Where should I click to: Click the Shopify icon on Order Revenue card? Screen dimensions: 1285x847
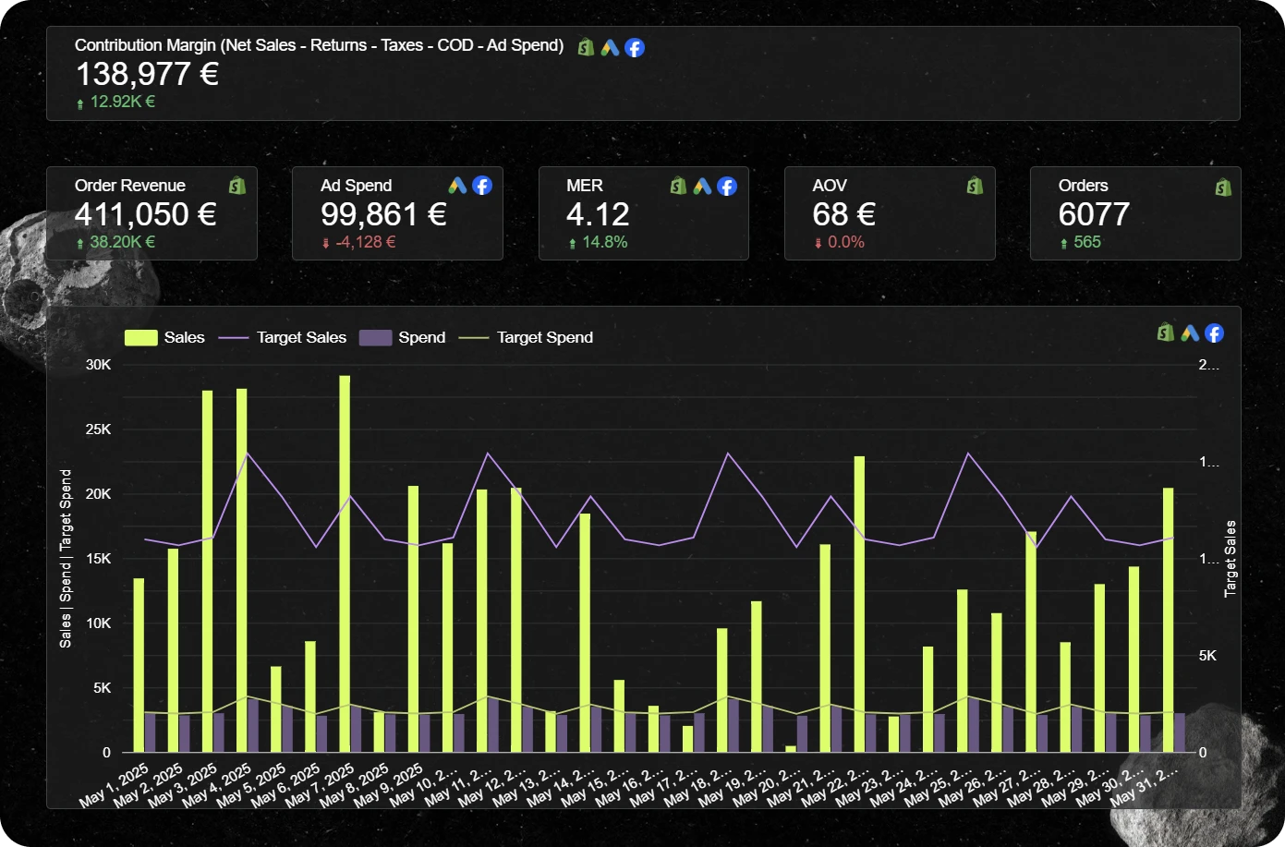237,186
